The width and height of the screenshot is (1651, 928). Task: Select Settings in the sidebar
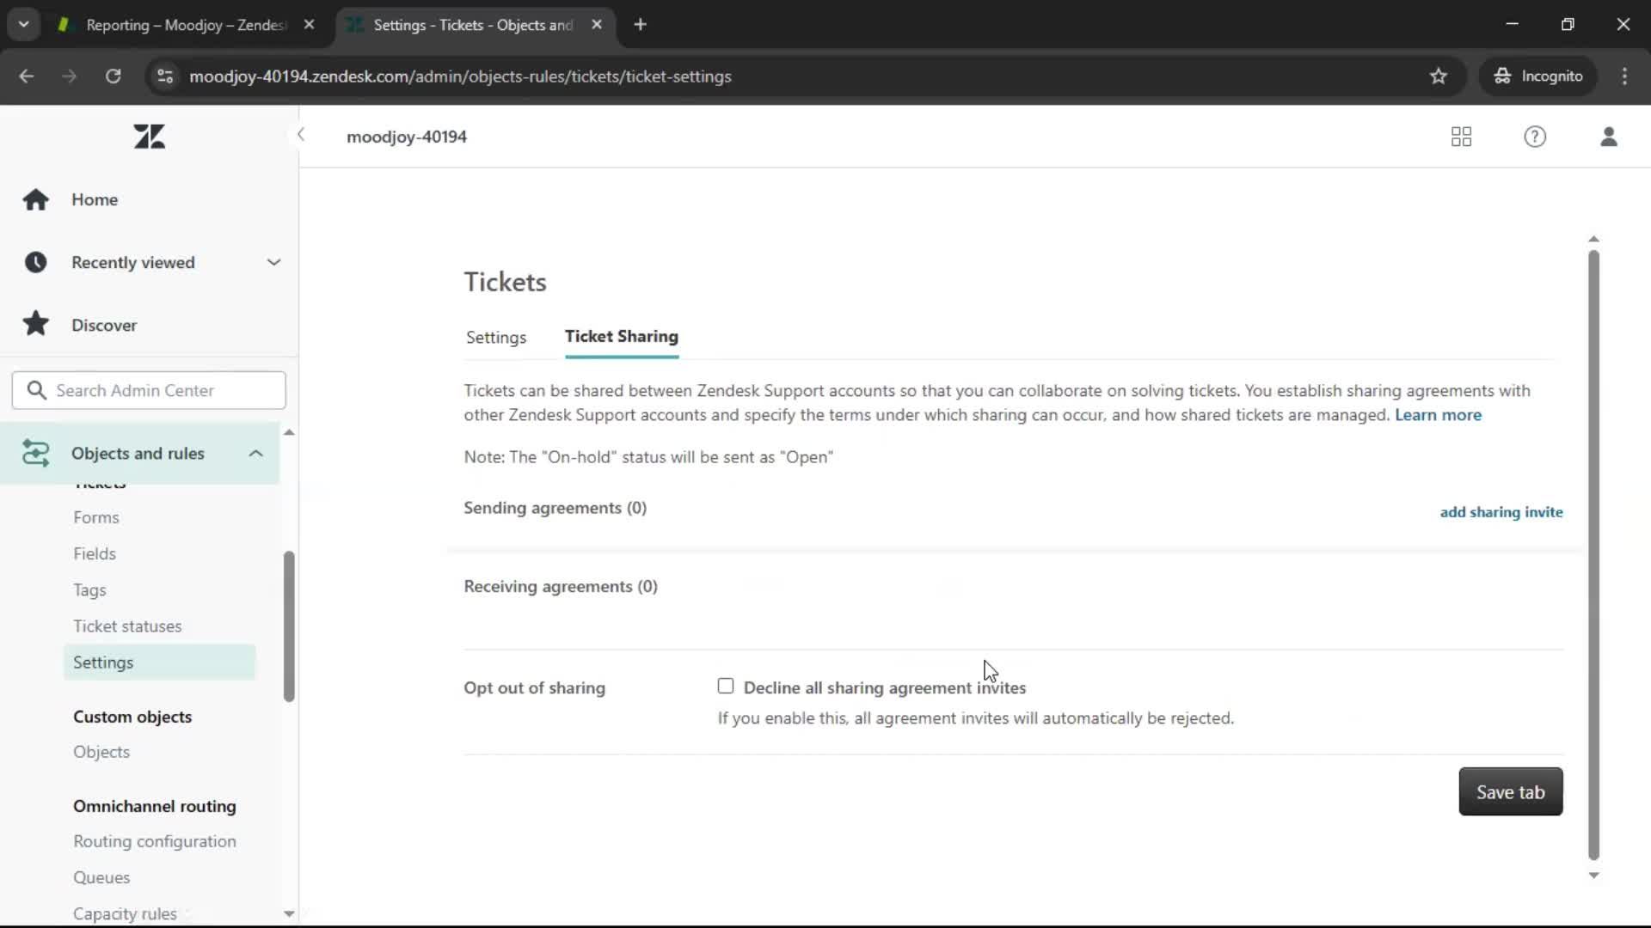(x=159, y=662)
